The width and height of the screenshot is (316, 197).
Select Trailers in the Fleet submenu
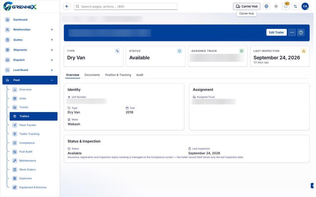coord(34,116)
